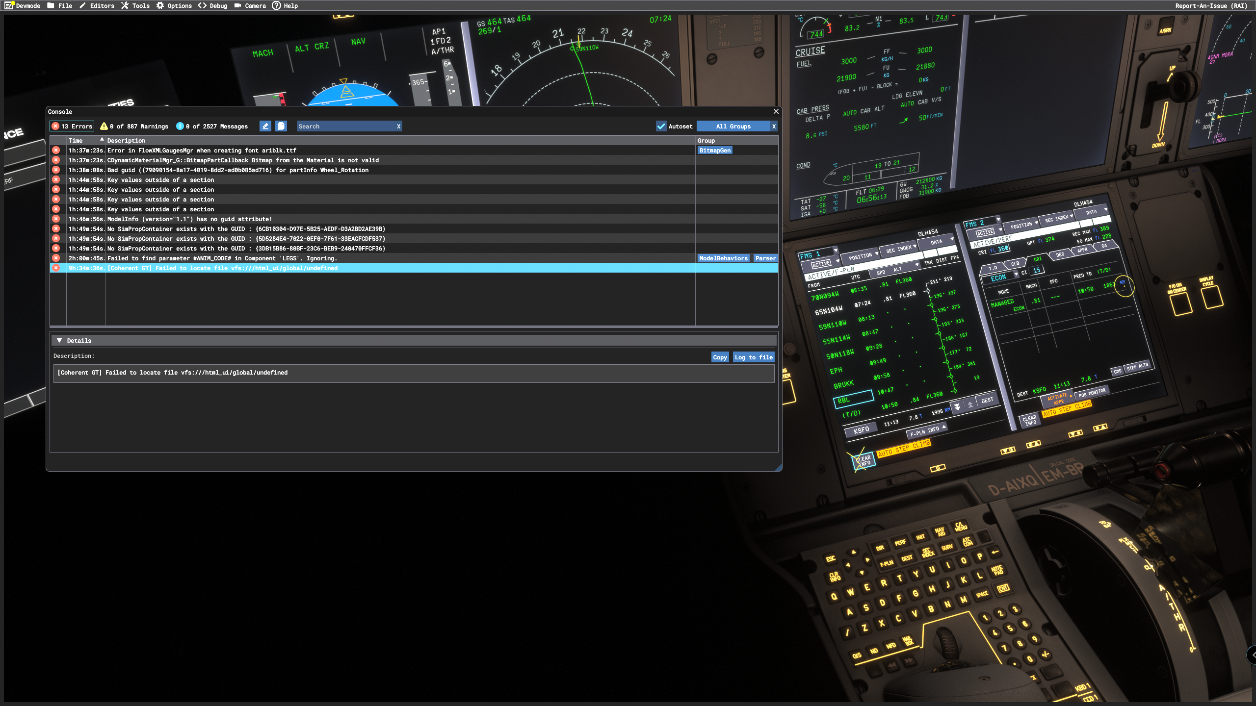Toggle the Warnings filter
The width and height of the screenshot is (1256, 706).
click(134, 126)
